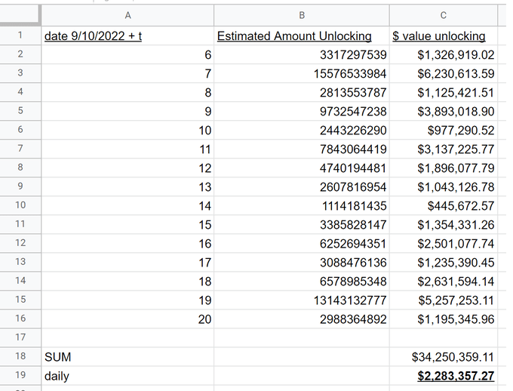The width and height of the screenshot is (513, 391).
Task: Click the select-all corner box
Action: 19,15
